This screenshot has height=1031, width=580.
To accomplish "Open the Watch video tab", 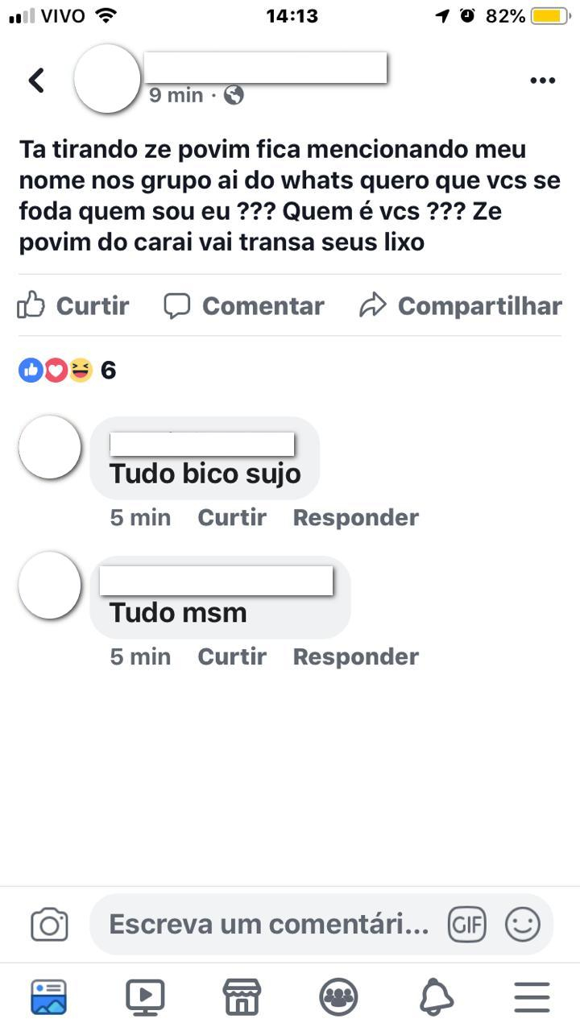I will pyautogui.click(x=145, y=997).
